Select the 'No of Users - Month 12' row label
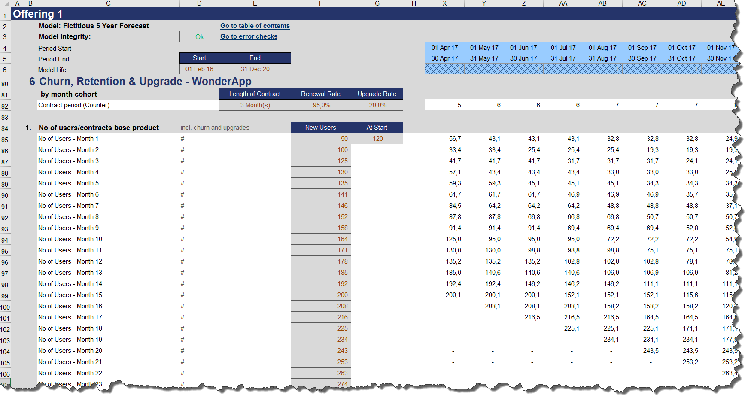 (70, 261)
